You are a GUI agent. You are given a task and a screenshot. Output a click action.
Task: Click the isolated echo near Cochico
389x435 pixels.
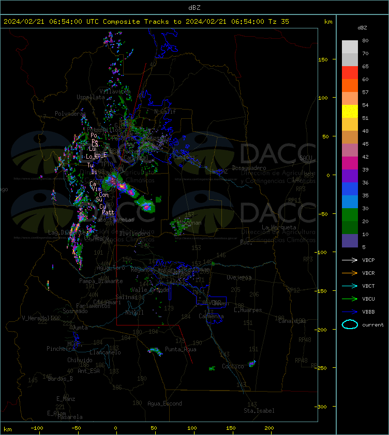point(252,363)
